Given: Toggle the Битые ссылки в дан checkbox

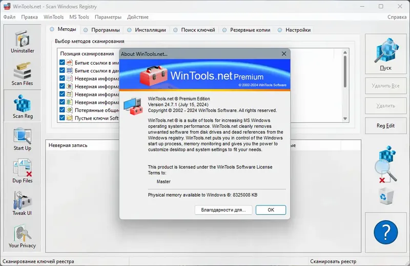Looking at the screenshot, I should coord(62,70).
